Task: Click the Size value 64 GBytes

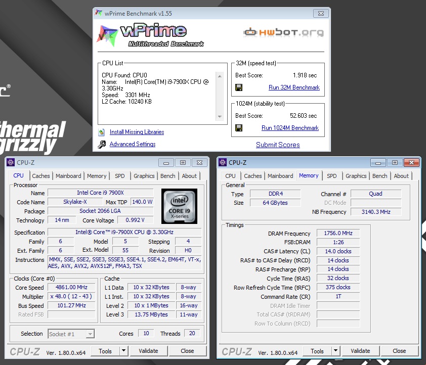Action: tap(275, 203)
